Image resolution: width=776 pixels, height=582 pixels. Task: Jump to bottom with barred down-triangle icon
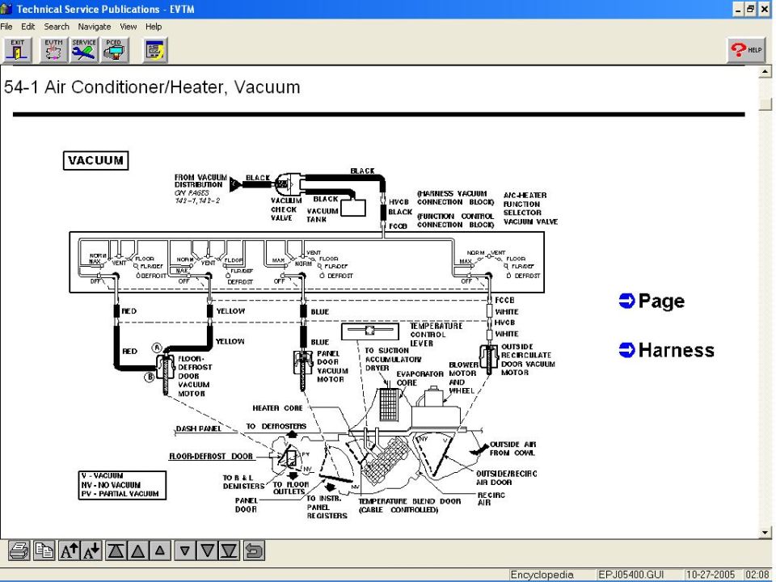tap(229, 550)
